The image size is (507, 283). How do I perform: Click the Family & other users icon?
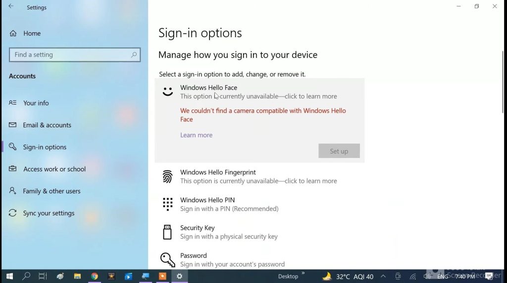pos(12,191)
